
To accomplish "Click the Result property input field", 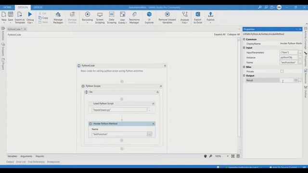I will 286,80.
